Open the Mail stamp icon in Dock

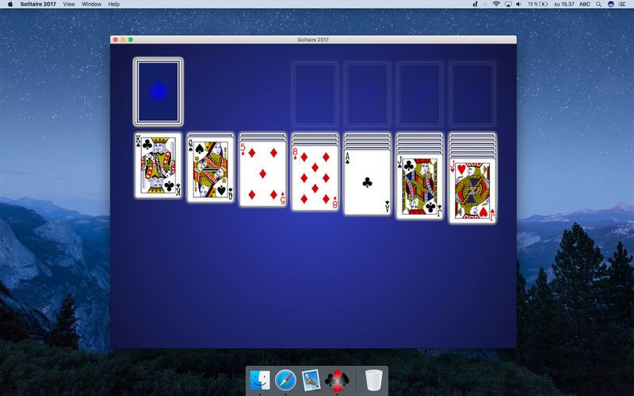[x=311, y=380]
